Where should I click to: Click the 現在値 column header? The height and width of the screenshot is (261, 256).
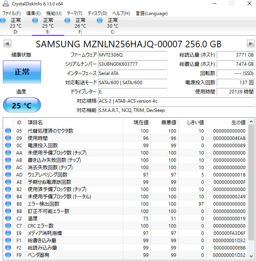pyautogui.click(x=137, y=123)
